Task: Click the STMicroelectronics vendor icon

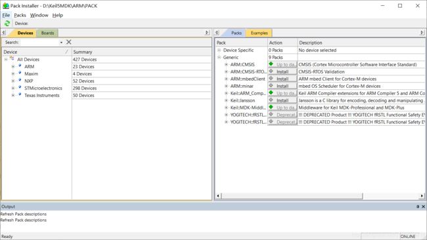Action: 20,87
